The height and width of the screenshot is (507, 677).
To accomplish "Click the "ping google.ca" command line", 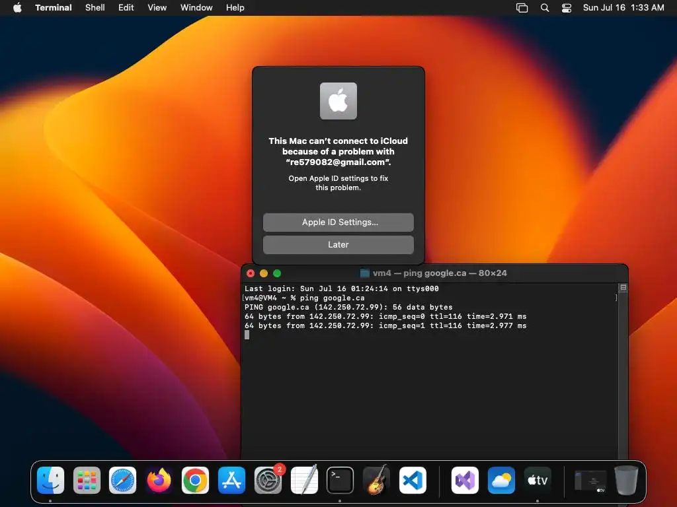I will pyautogui.click(x=304, y=298).
